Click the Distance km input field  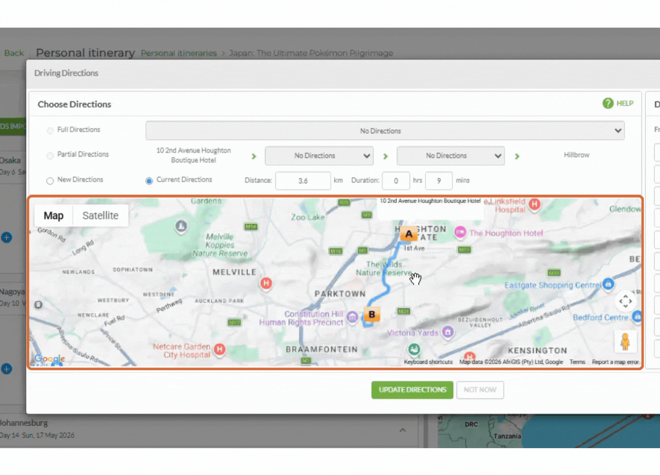(303, 181)
